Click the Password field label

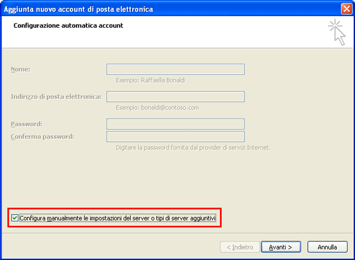point(27,124)
